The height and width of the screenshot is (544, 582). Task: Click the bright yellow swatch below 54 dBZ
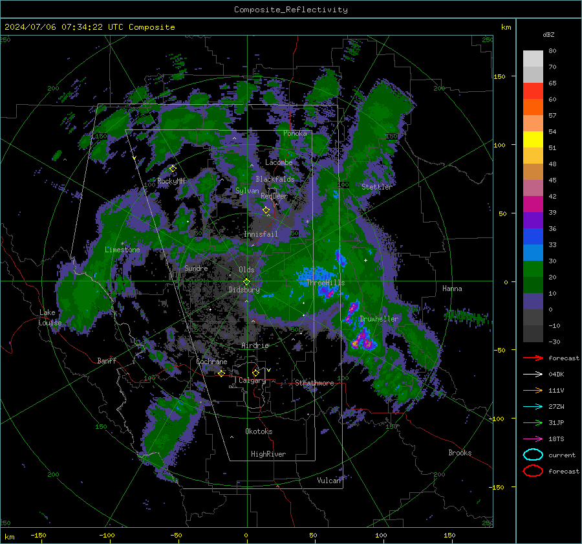click(533, 139)
